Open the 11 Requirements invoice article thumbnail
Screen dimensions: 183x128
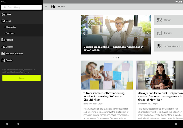(107, 75)
